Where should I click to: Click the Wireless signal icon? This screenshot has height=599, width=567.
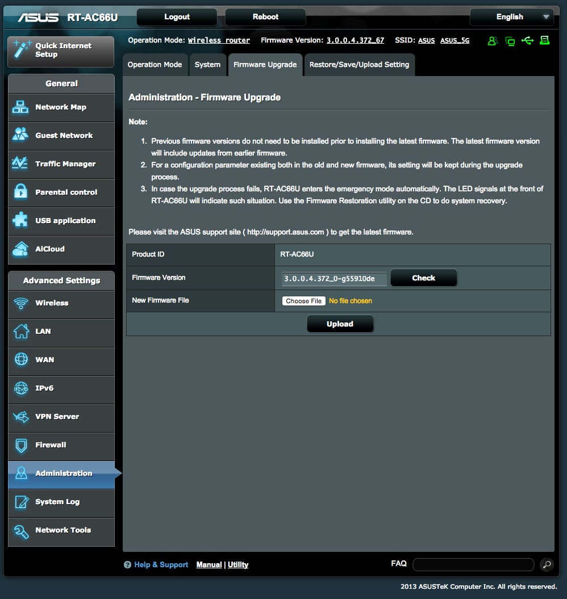click(21, 303)
